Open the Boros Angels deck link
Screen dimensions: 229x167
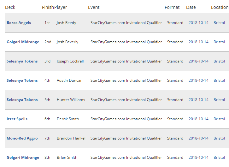19,23
